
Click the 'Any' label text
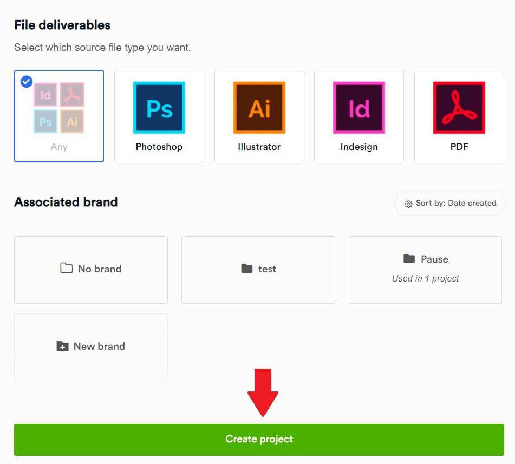click(x=59, y=147)
